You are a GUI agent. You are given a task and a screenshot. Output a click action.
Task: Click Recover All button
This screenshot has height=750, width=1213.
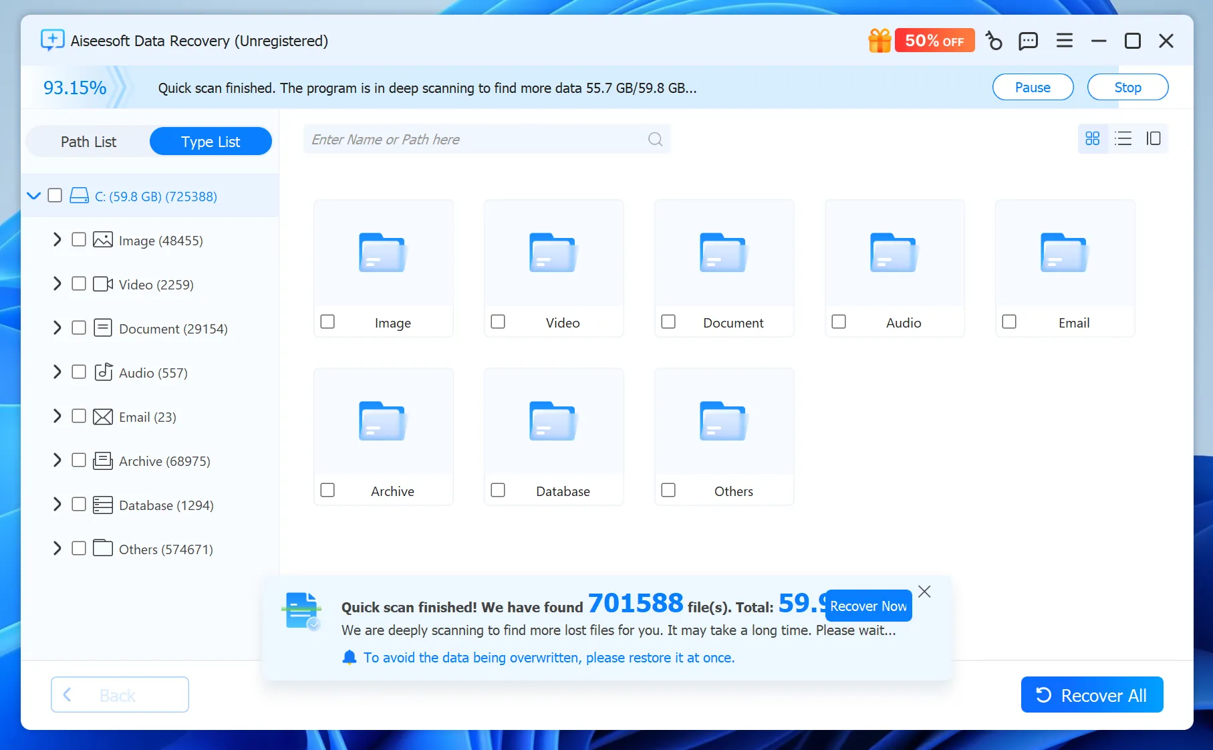click(1092, 695)
